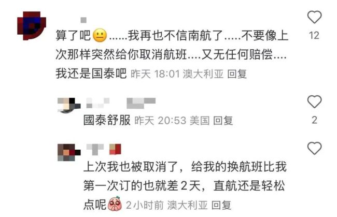
Task: Like the reply about 直航还是轻松点呢
Action: 314,148
